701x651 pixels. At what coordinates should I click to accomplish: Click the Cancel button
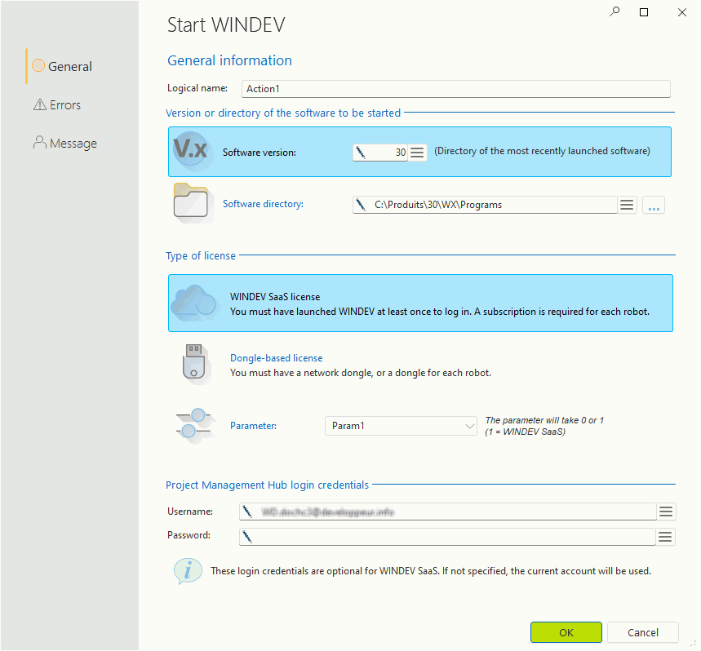(643, 632)
